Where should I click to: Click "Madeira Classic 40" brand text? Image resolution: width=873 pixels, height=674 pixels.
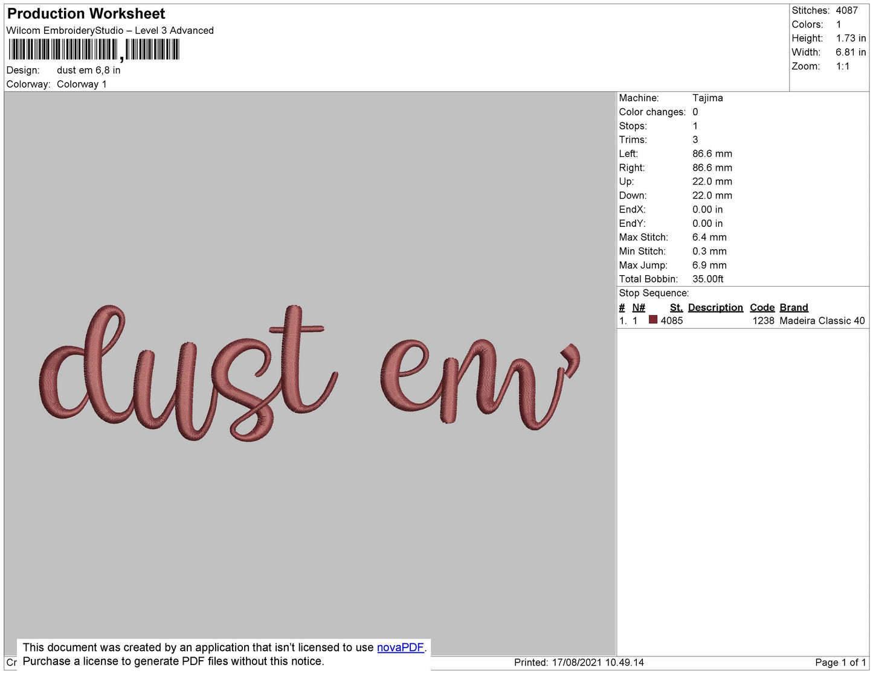pos(822,321)
